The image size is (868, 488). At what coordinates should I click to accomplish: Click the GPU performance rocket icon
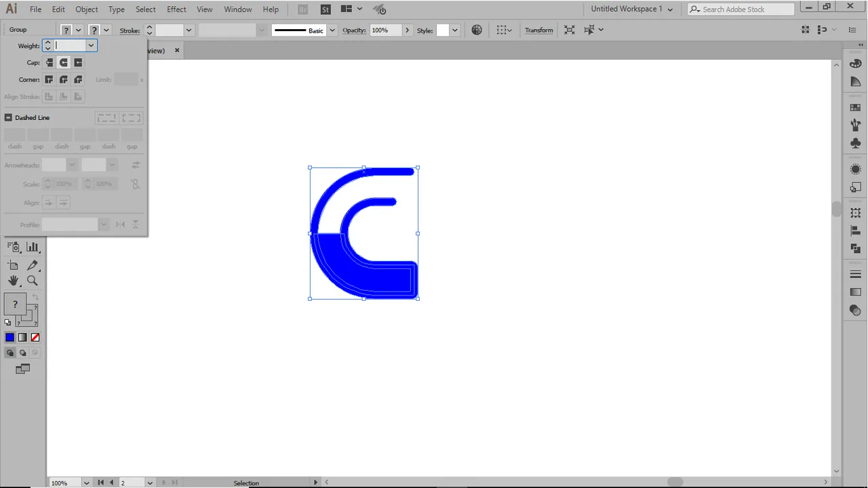(x=380, y=9)
